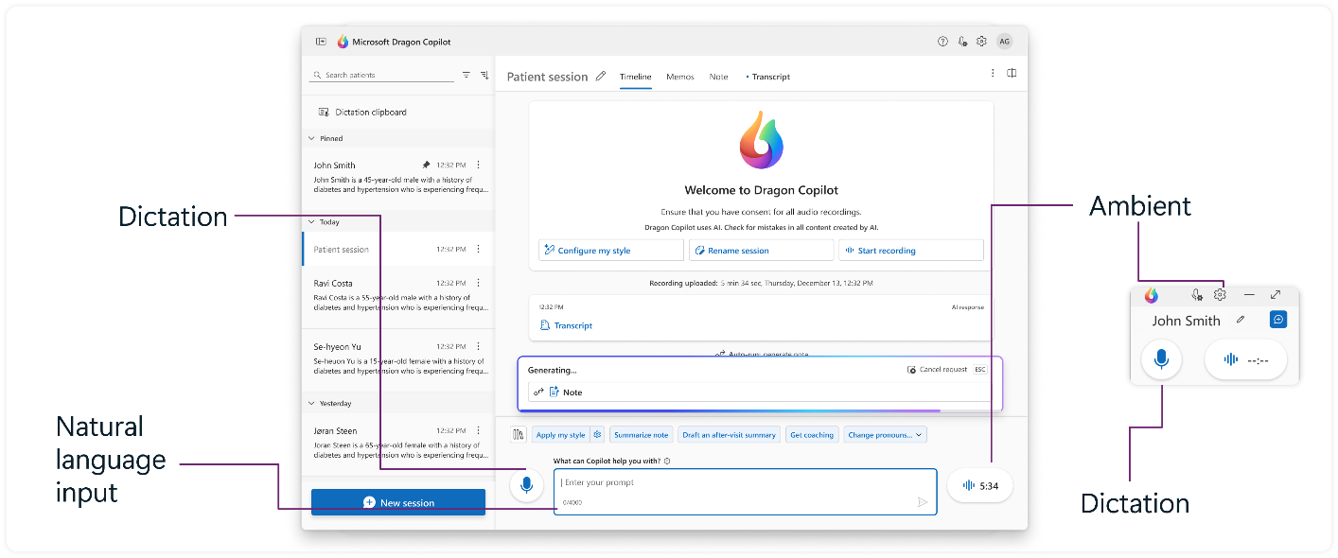Switch to the Note tab
The height and width of the screenshot is (558, 1338).
(x=719, y=77)
